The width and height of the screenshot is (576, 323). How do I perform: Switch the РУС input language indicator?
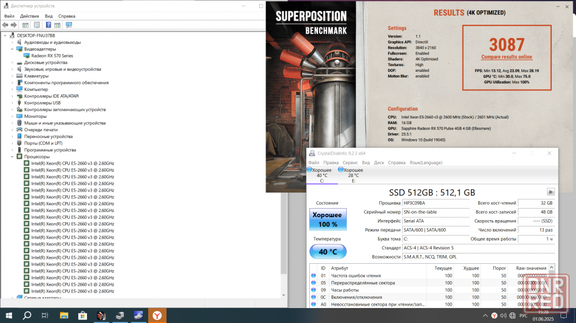(x=524, y=316)
